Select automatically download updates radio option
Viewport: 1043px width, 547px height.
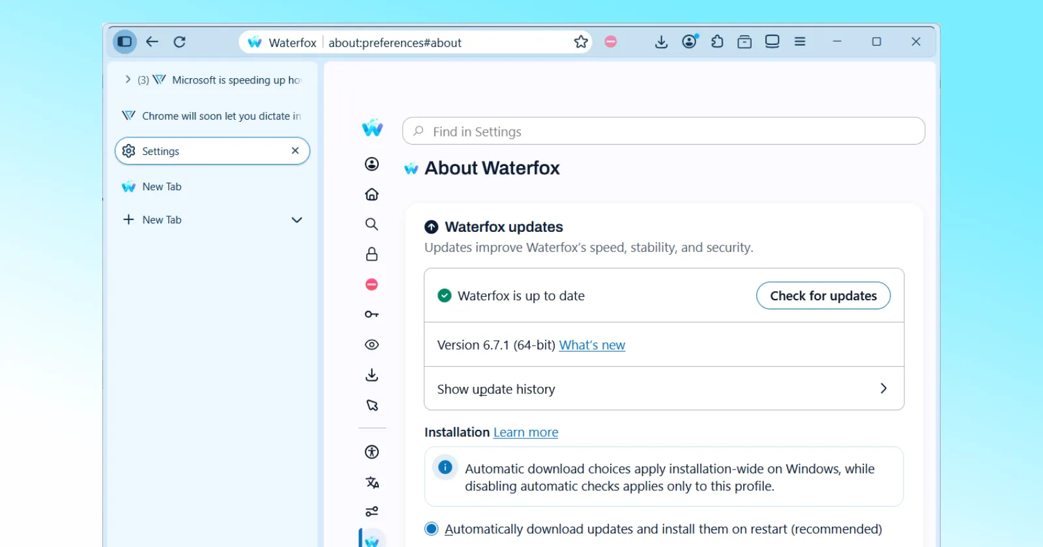click(432, 529)
